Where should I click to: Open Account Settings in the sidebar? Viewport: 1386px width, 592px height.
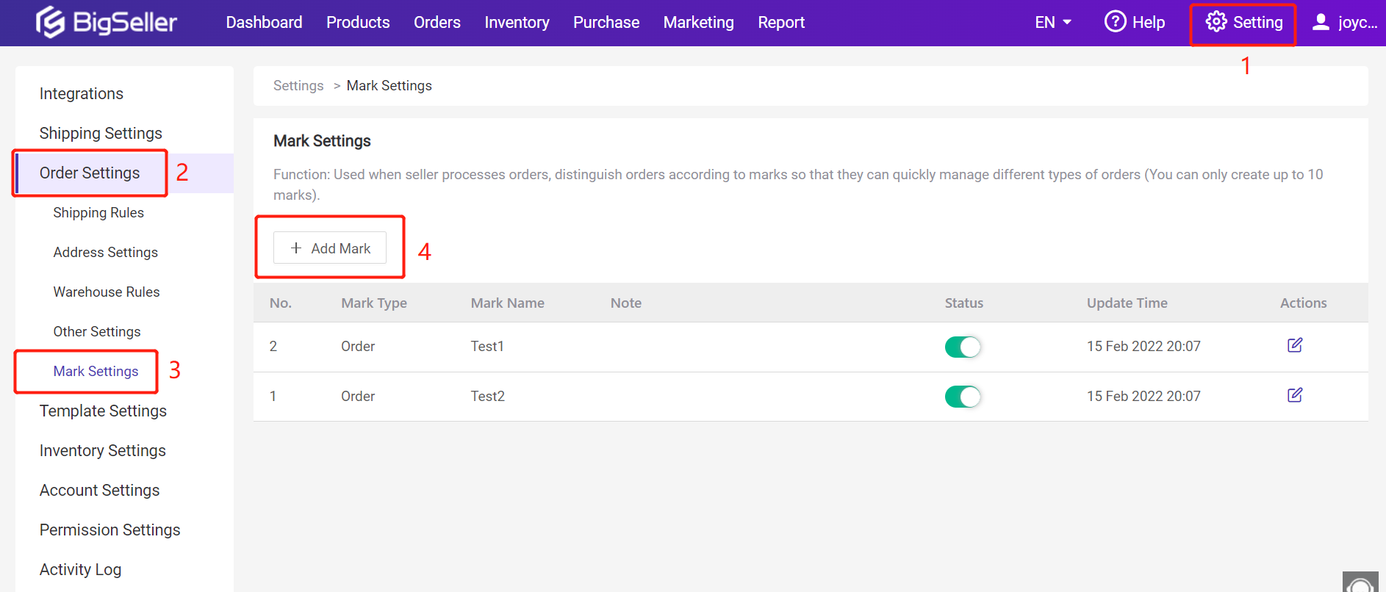point(100,490)
